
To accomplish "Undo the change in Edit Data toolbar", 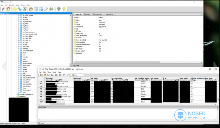I will coord(48,75).
